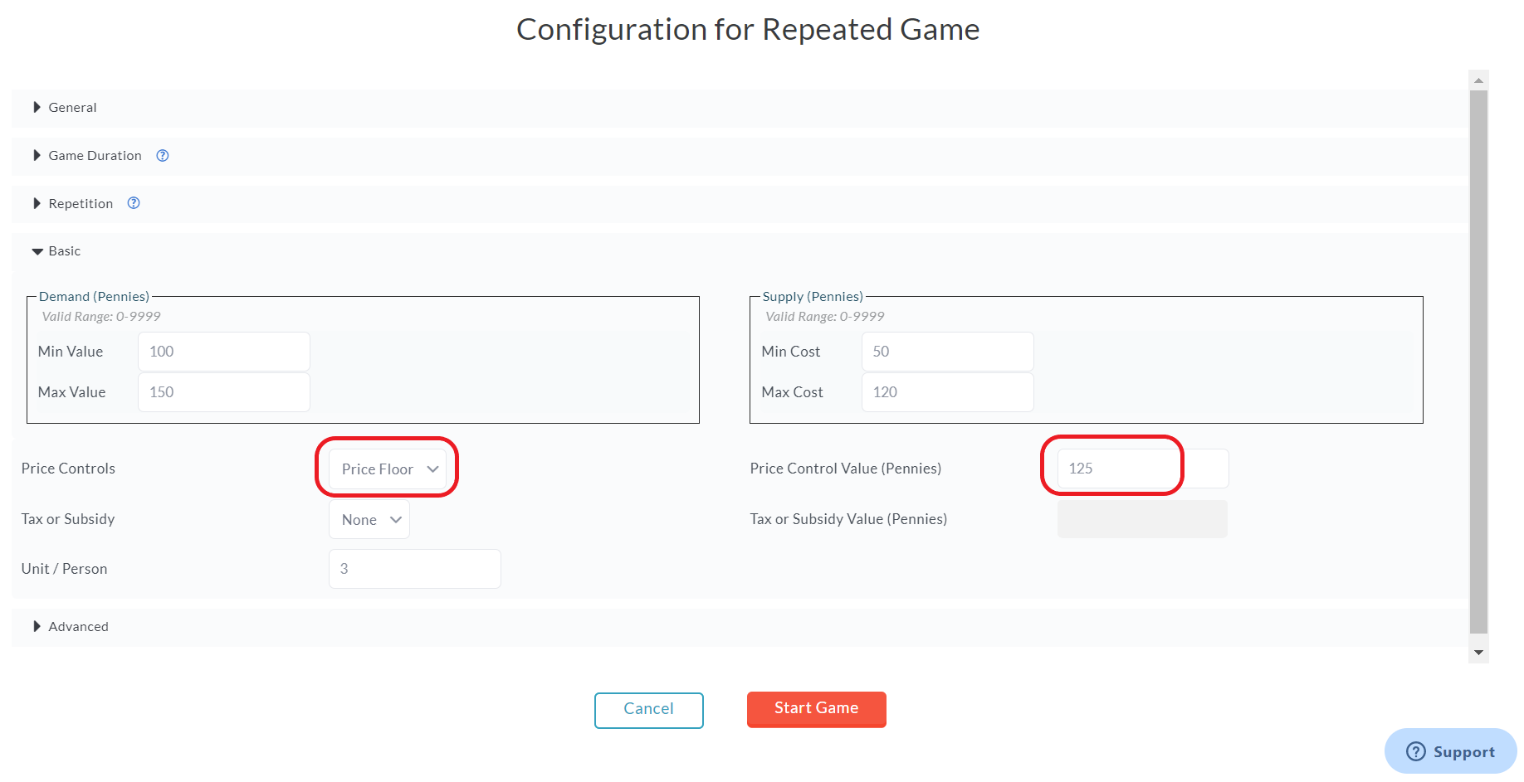Viewport: 1524px width, 782px height.
Task: Click the Supply Min Cost field
Action: click(948, 352)
